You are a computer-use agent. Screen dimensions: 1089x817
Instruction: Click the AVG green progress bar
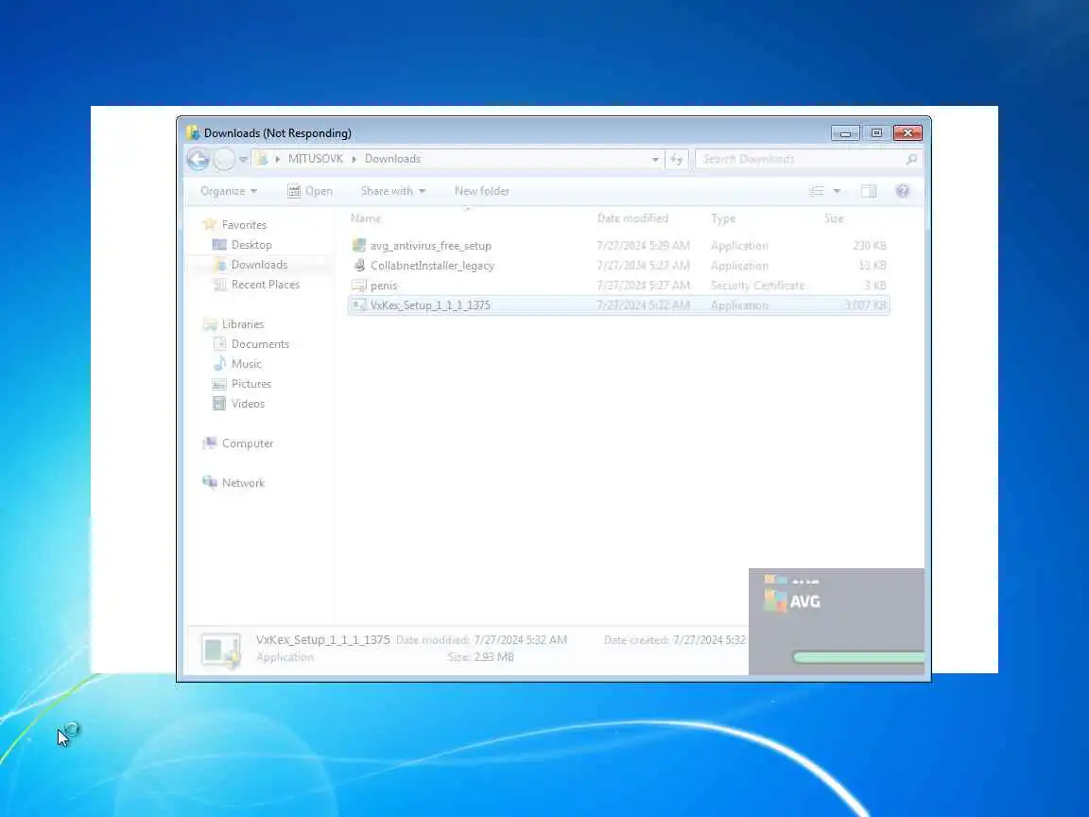click(x=858, y=657)
